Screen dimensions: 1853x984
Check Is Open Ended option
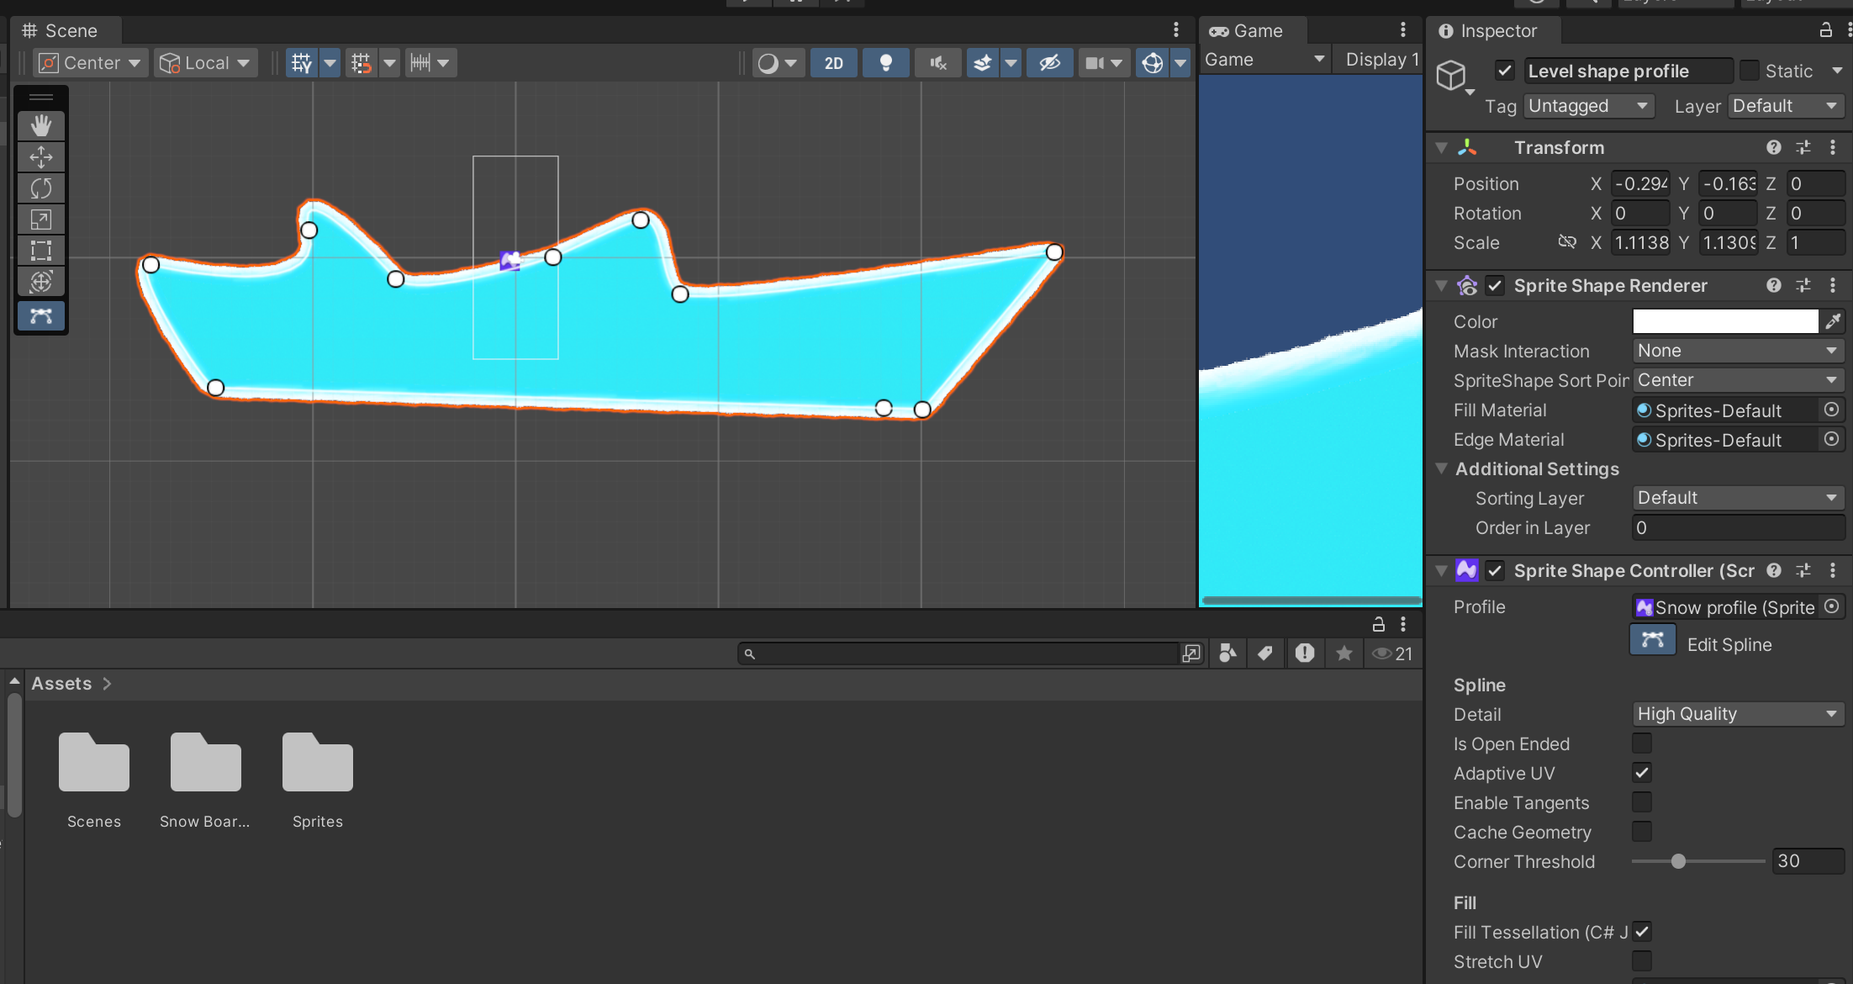[1641, 743]
